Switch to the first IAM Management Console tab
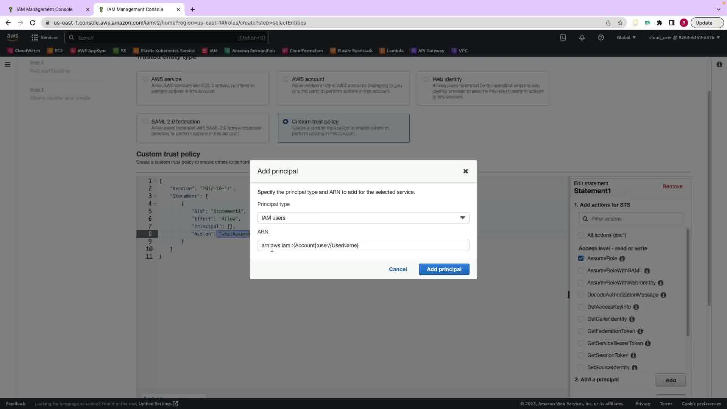Viewport: 727px width, 409px height. pos(44,9)
